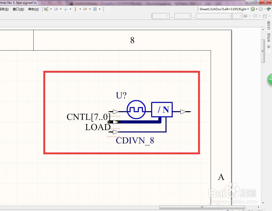Select the digital devices resistor icon

pos(75,9)
